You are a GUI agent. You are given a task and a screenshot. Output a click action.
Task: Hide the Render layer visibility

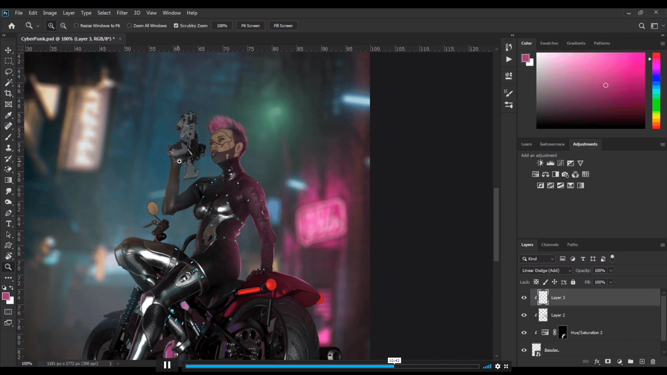524,350
